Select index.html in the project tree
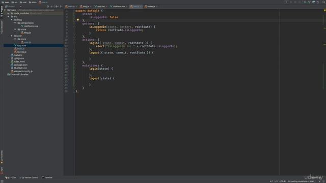This screenshot has height=183, width=326. tap(18, 62)
